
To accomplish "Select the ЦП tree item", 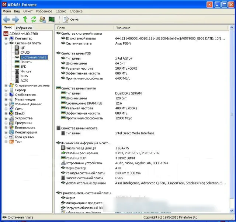I will click(23, 48).
